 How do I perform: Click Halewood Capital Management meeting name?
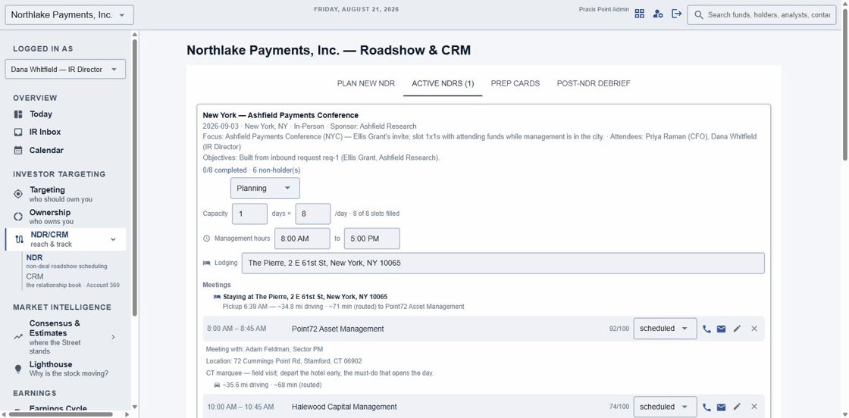344,407
